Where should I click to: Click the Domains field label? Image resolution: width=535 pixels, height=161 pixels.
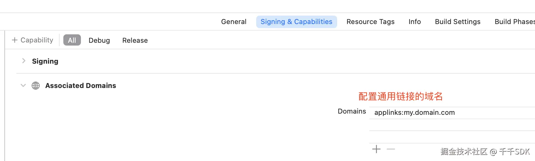pyautogui.click(x=352, y=111)
